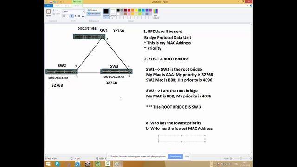This screenshot has width=297, height=167.
Task: Click Paint Help icon
Action: 251,6
